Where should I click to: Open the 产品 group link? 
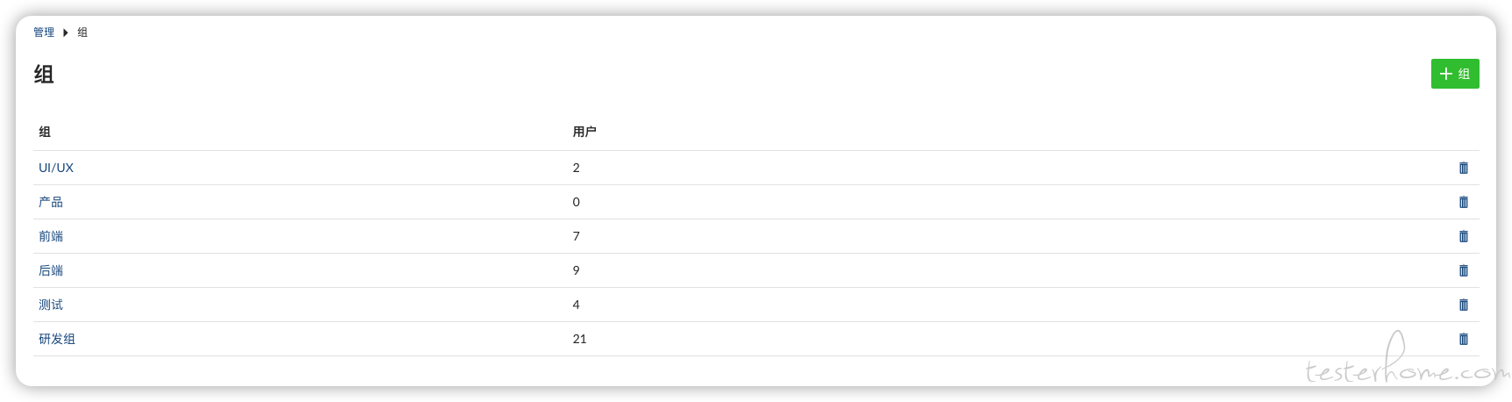pyautogui.click(x=51, y=202)
